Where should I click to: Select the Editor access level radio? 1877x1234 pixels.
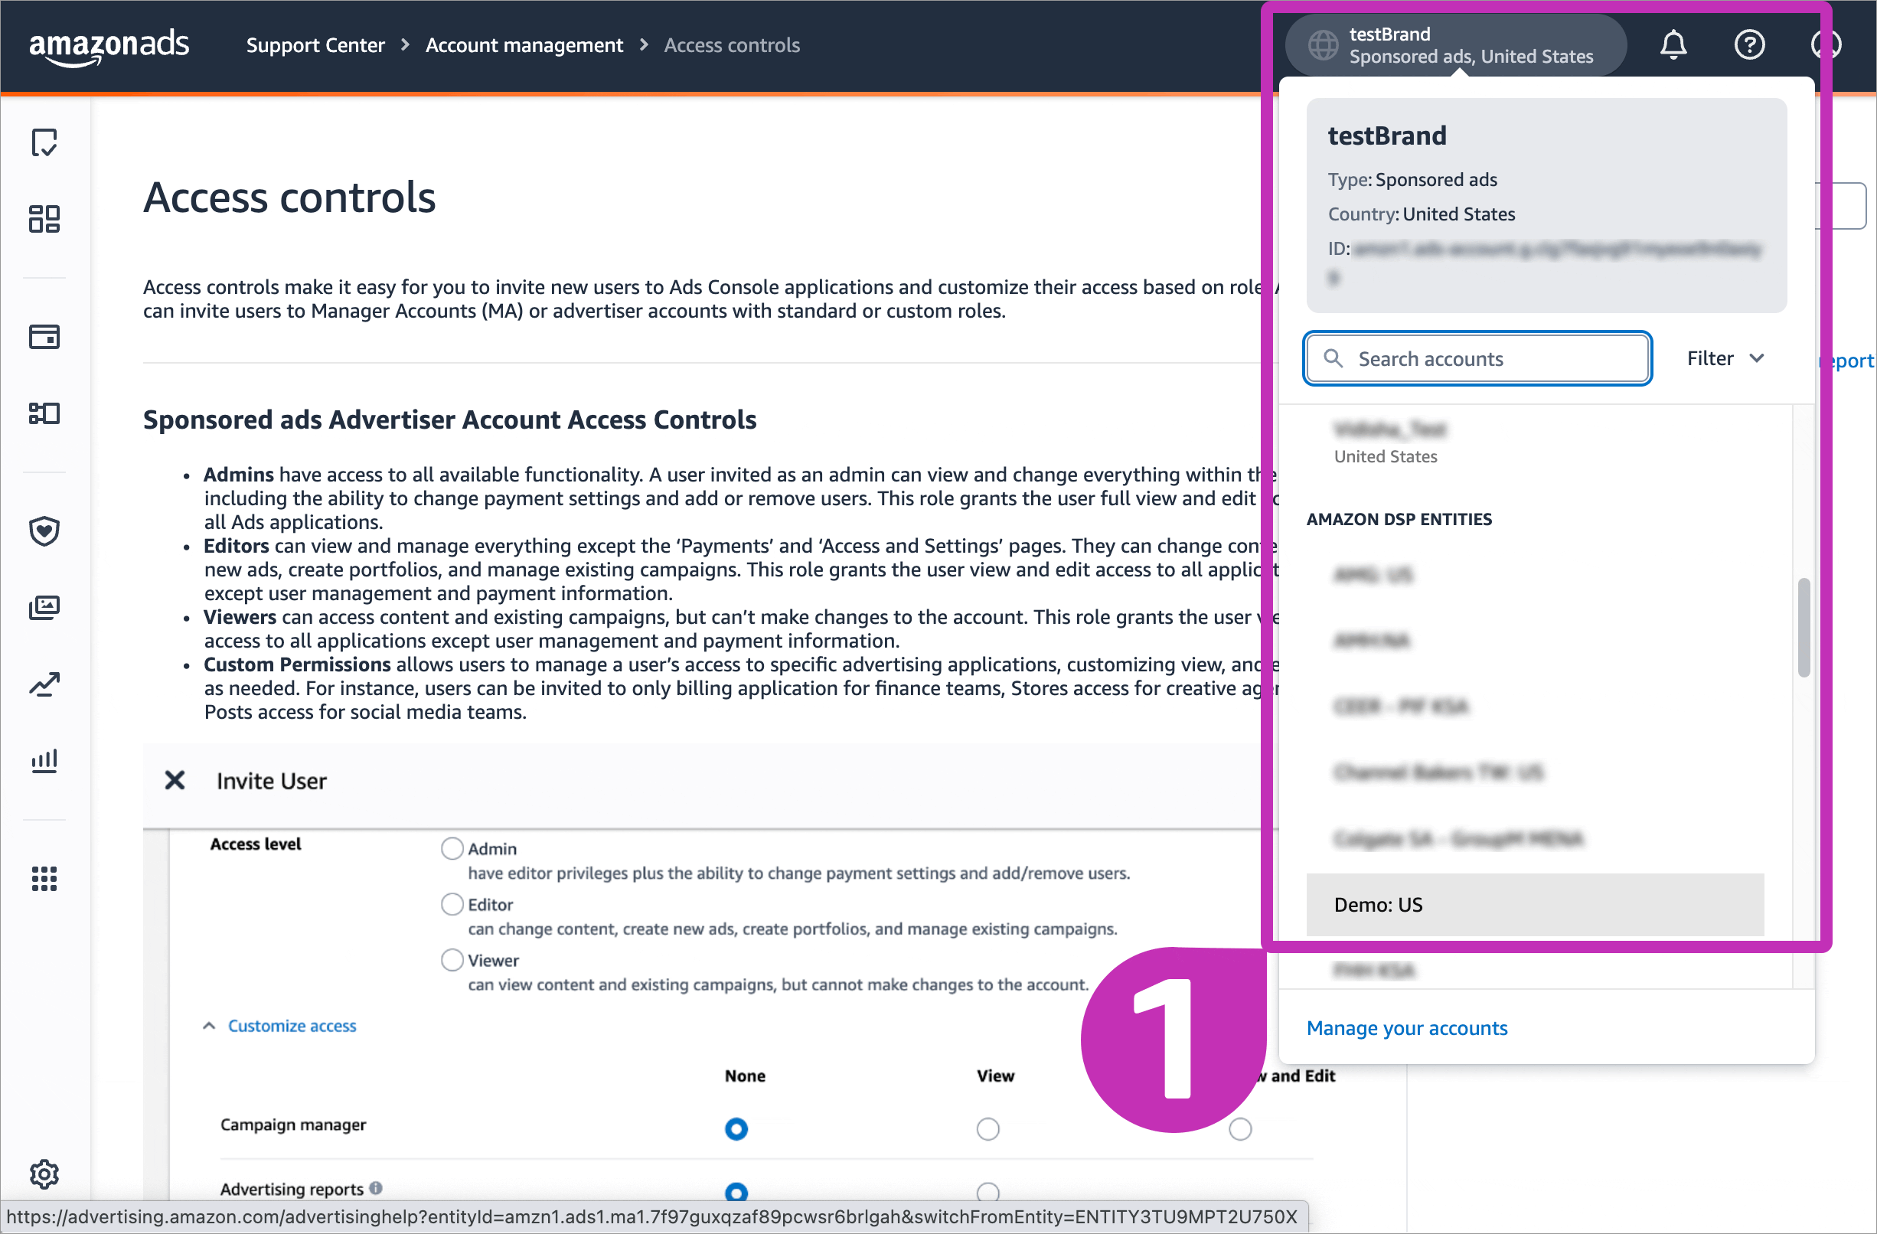[x=452, y=903]
